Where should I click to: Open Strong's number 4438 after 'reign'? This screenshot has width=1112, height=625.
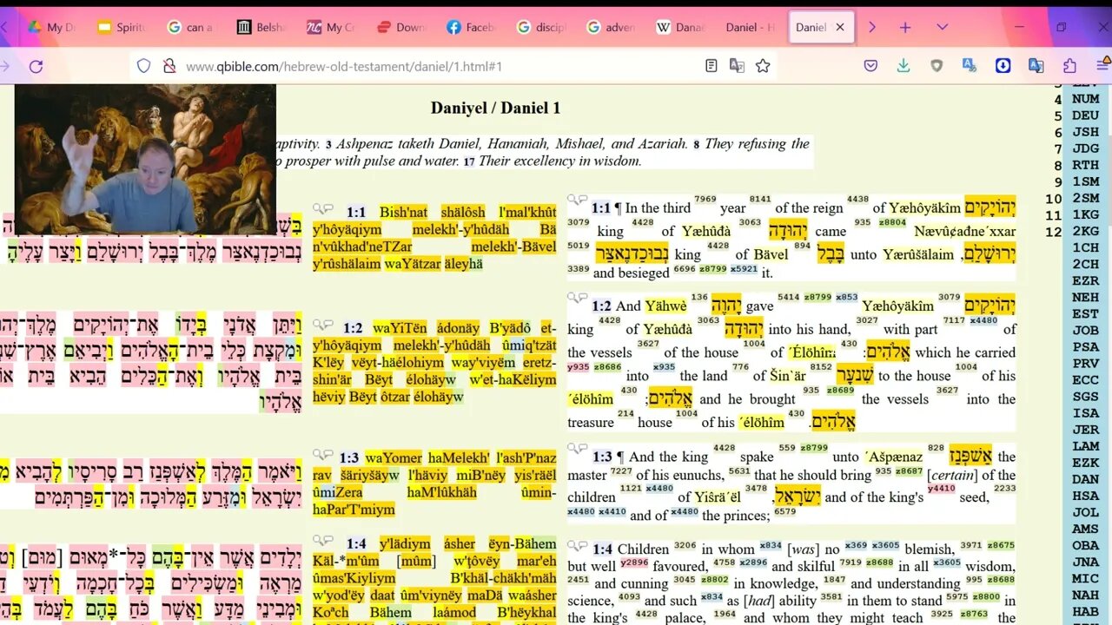point(857,200)
